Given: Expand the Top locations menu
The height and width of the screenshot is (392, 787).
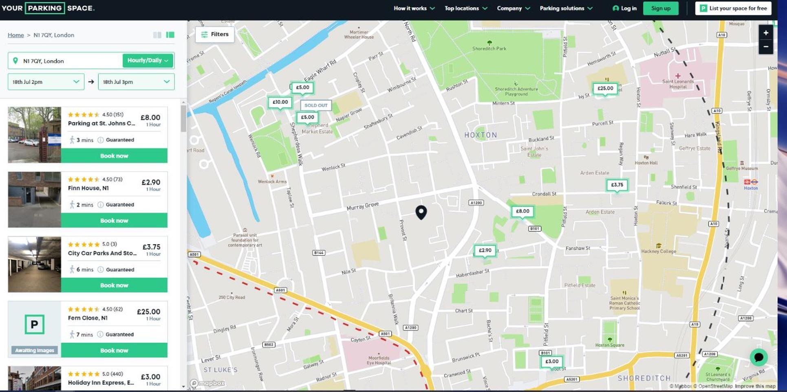Looking at the screenshot, I should pos(466,8).
